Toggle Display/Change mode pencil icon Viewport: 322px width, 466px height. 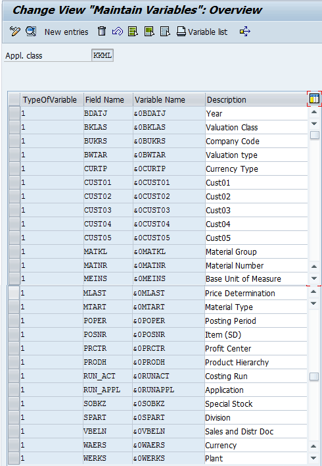[14, 31]
